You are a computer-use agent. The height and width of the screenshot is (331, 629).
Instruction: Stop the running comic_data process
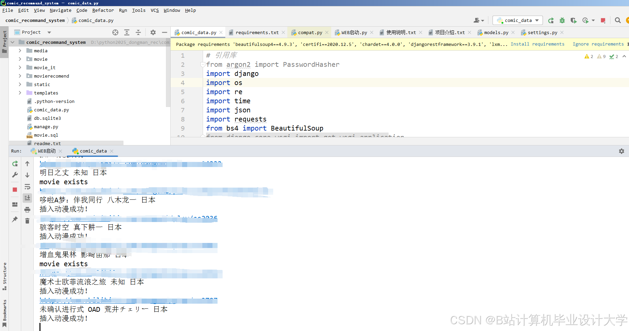[x=15, y=189]
